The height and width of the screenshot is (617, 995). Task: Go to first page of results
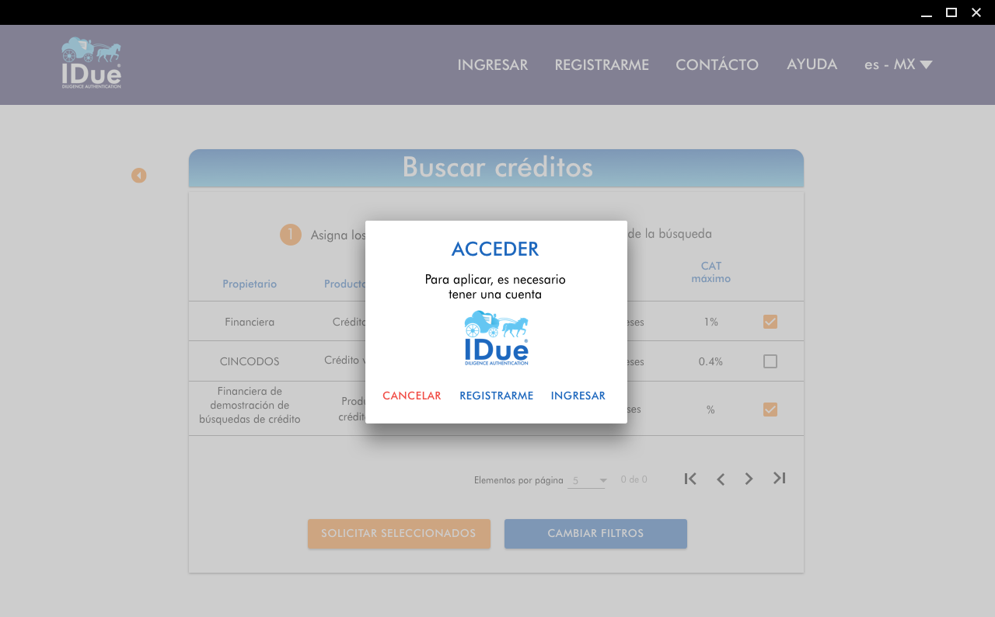pyautogui.click(x=690, y=479)
